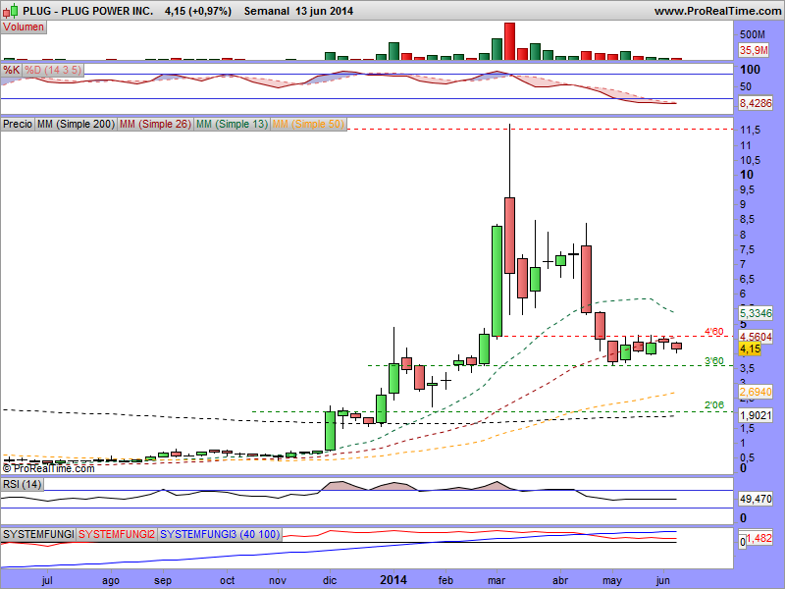This screenshot has width=785, height=589.
Task: Click the 35,9M volume value tag
Action: tap(754, 50)
